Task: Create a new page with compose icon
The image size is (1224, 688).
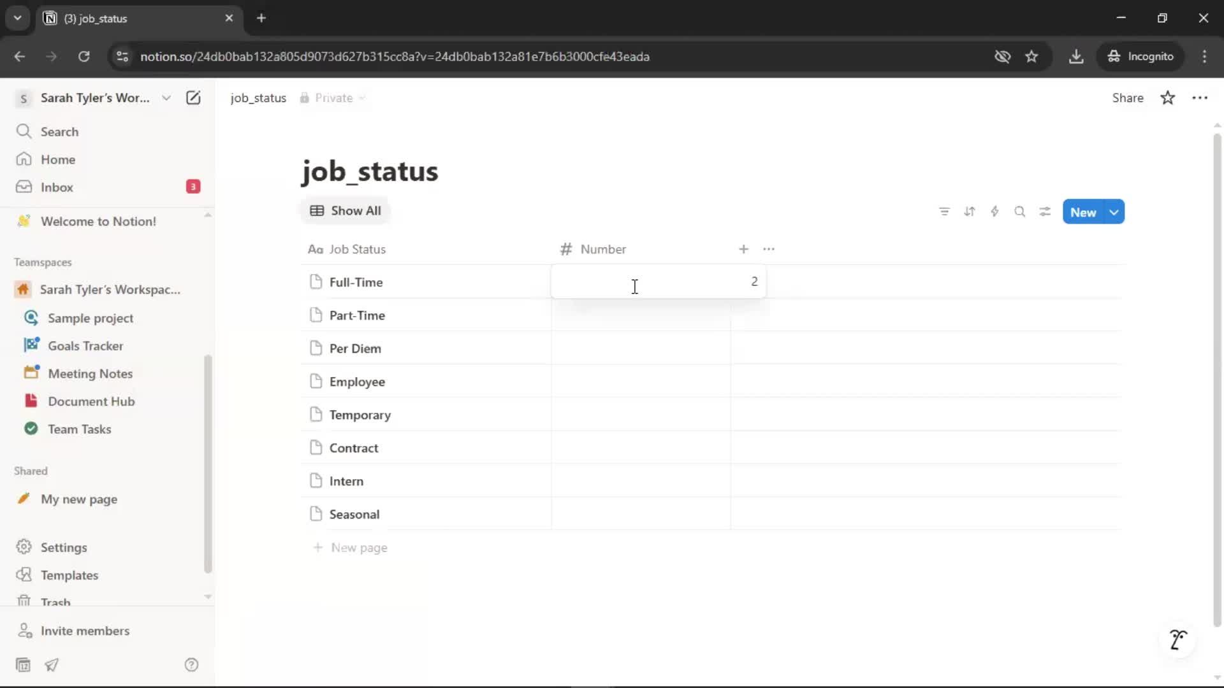Action: point(193,98)
